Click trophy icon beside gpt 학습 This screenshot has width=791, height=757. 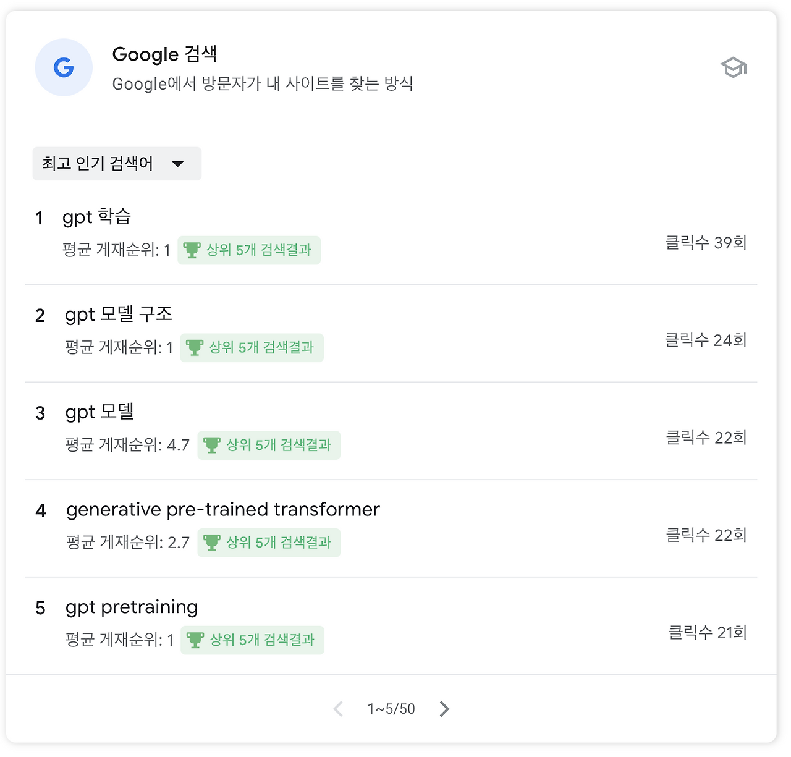[x=192, y=250]
